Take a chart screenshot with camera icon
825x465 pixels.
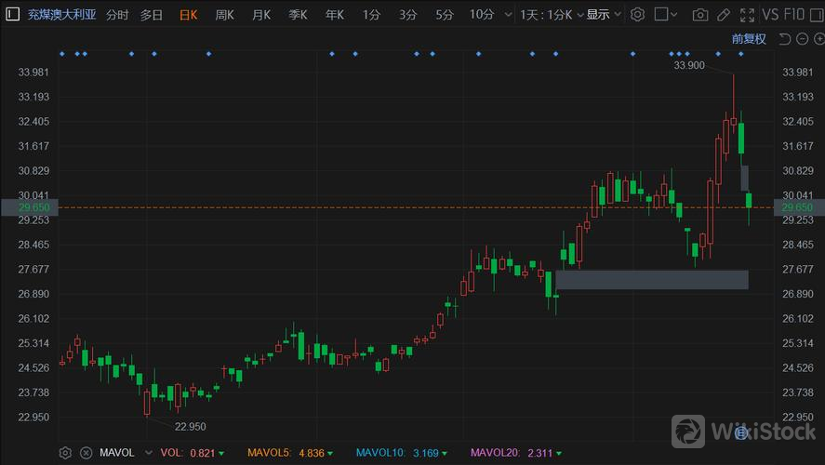[x=699, y=15]
